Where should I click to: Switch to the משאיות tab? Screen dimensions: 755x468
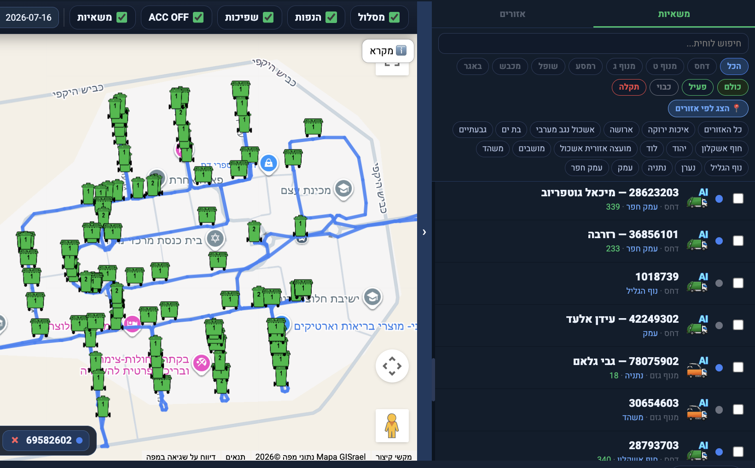674,14
